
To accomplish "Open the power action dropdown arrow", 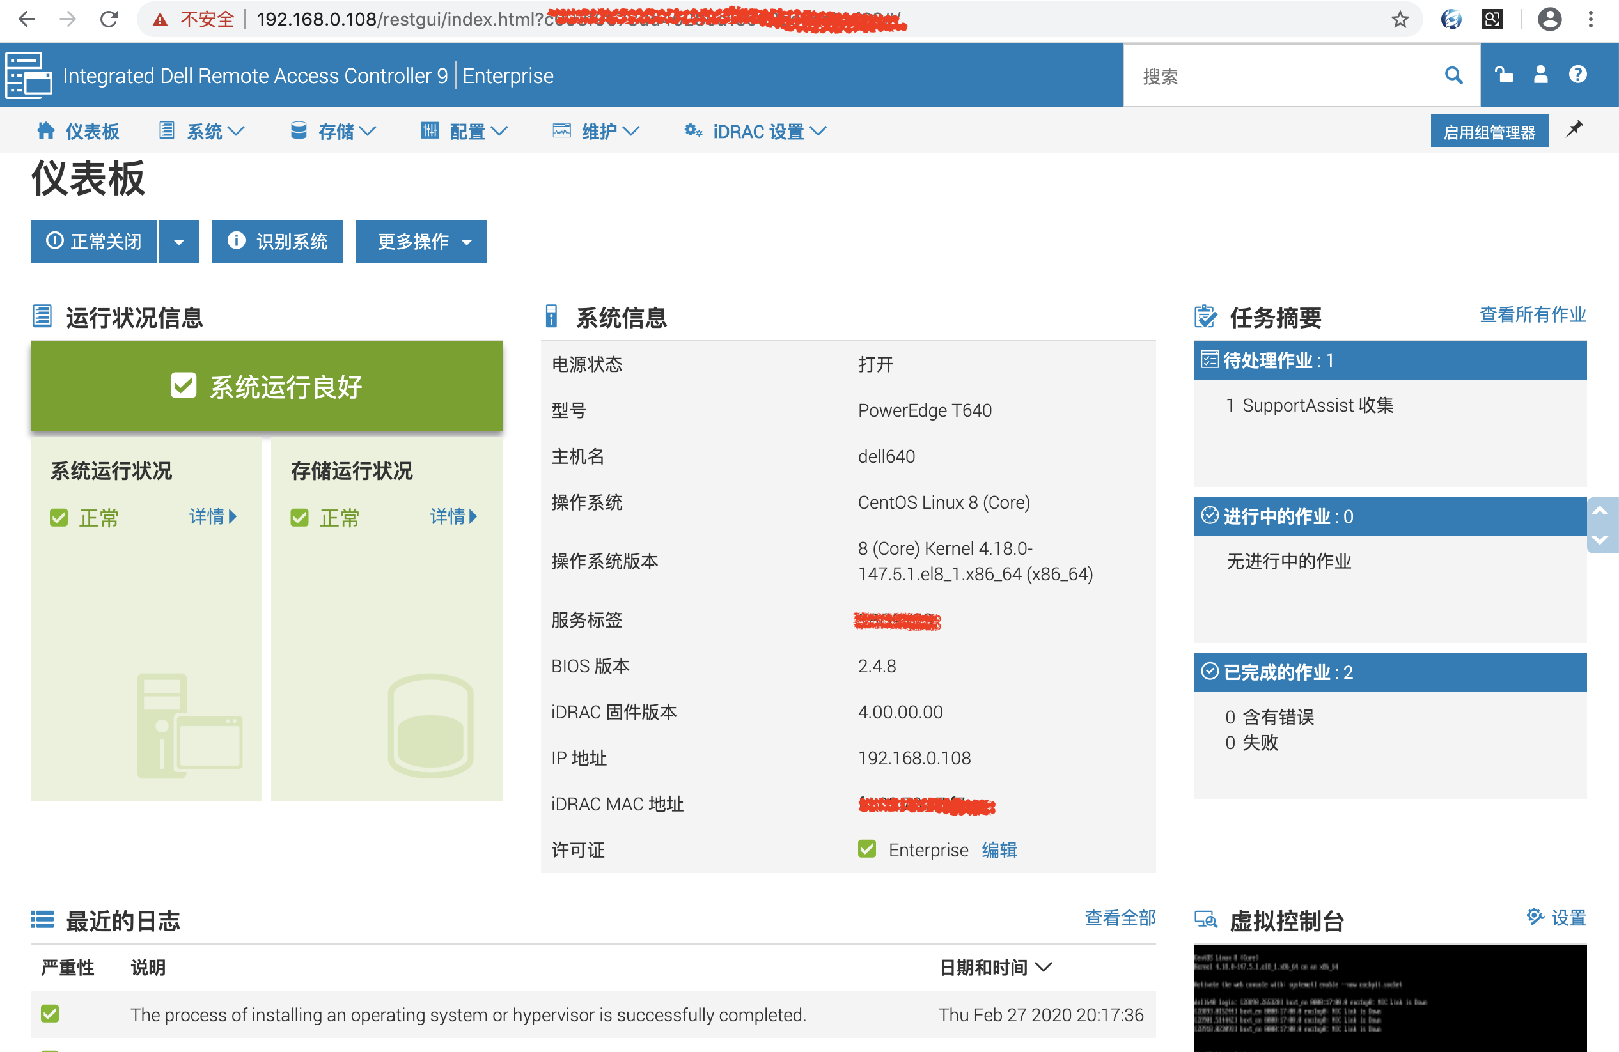I will pos(179,242).
